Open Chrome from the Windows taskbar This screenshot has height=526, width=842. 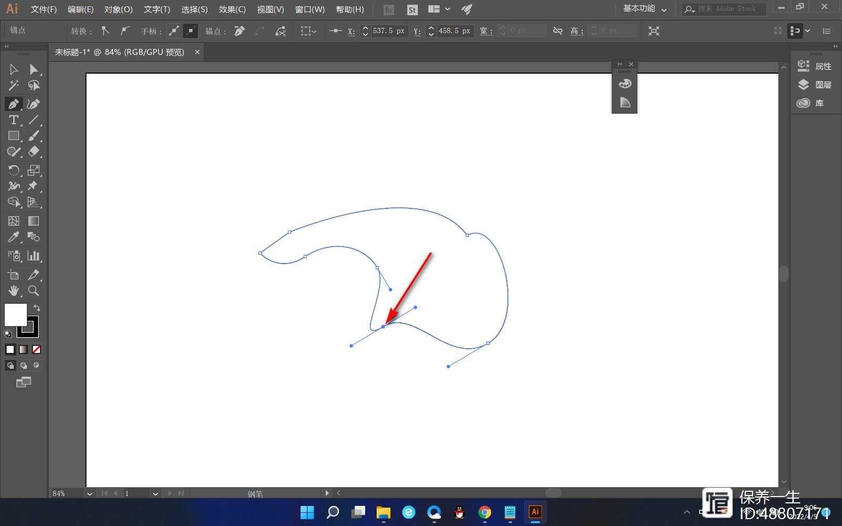pyautogui.click(x=485, y=512)
